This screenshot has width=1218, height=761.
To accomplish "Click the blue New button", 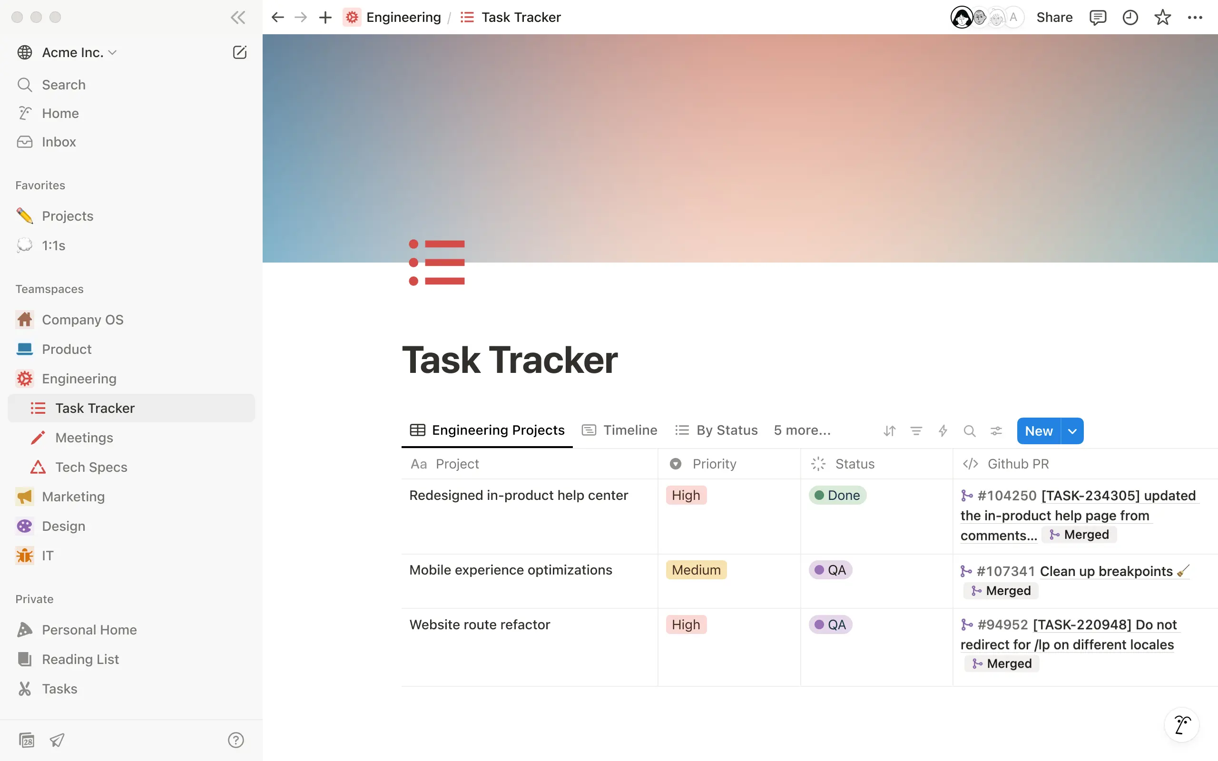I will pos(1039,431).
